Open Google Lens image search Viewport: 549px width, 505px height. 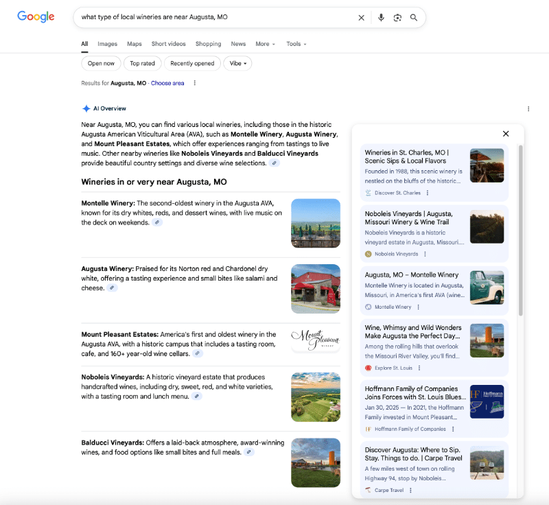[x=397, y=17]
